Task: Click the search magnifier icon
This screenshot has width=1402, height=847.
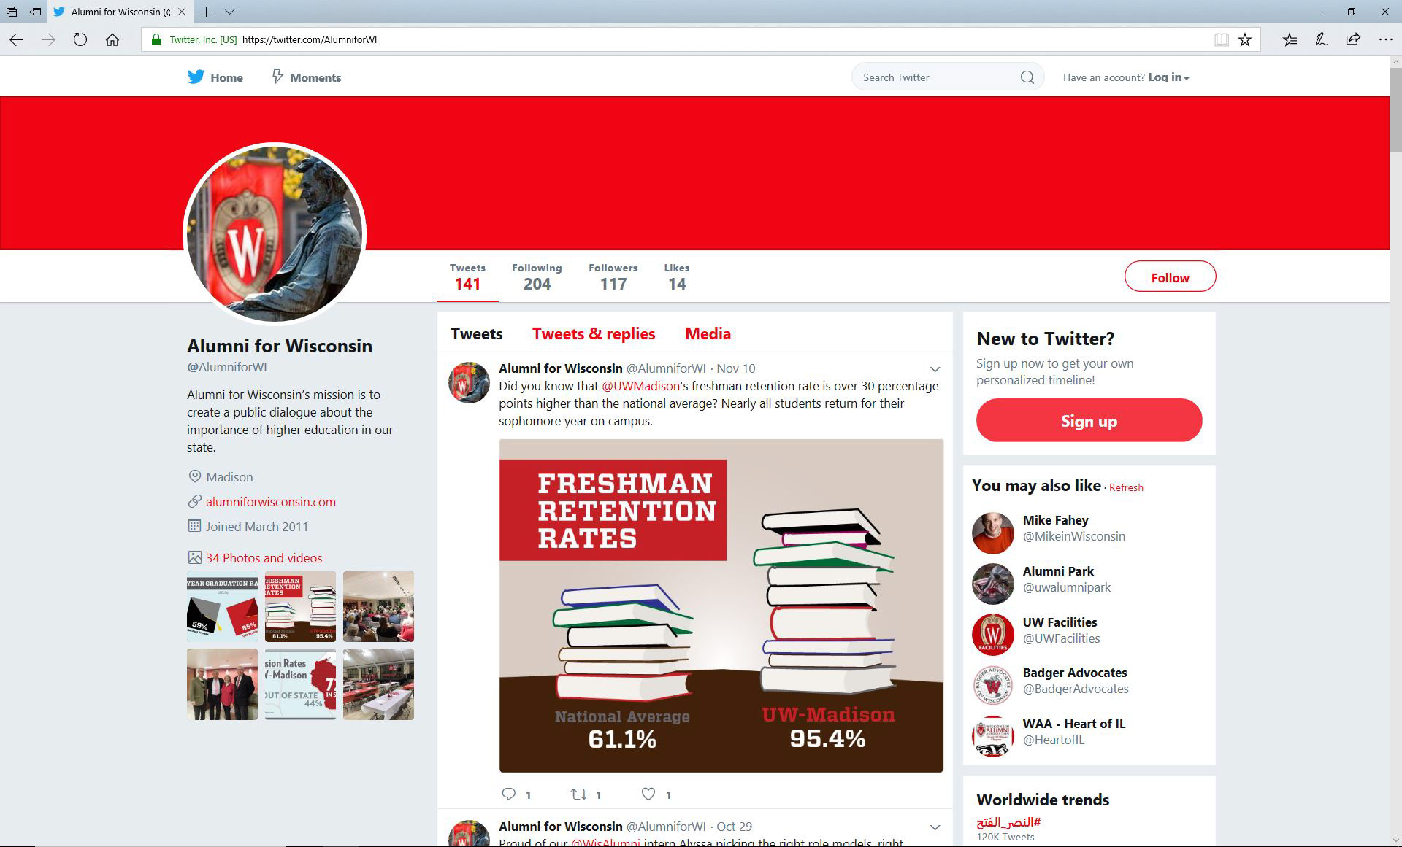Action: tap(1027, 77)
